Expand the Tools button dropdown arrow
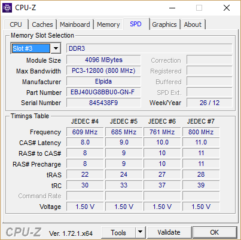The height and width of the screenshot is (240, 241). [141, 232]
